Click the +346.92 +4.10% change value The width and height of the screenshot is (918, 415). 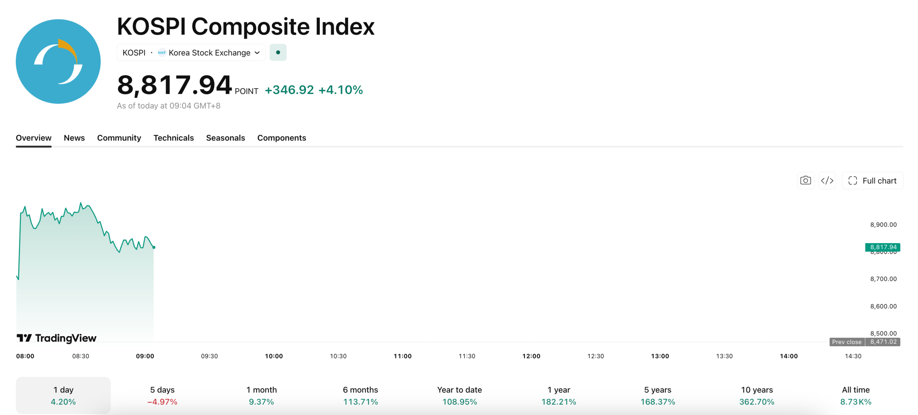pos(314,90)
